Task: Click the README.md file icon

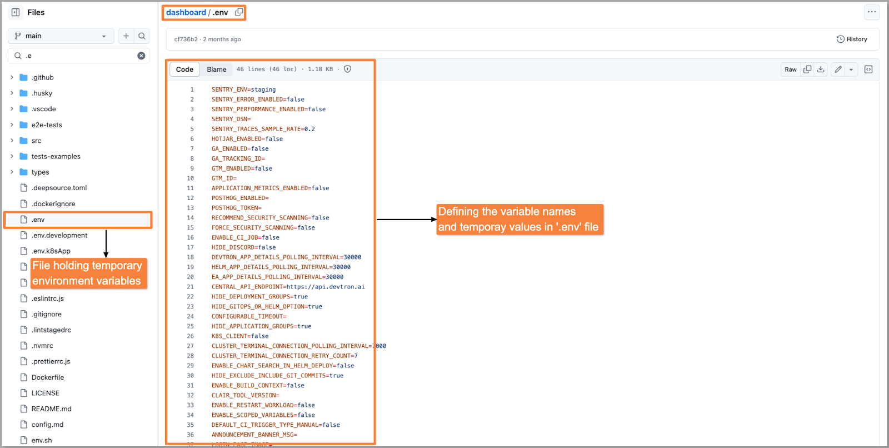Action: [24, 409]
